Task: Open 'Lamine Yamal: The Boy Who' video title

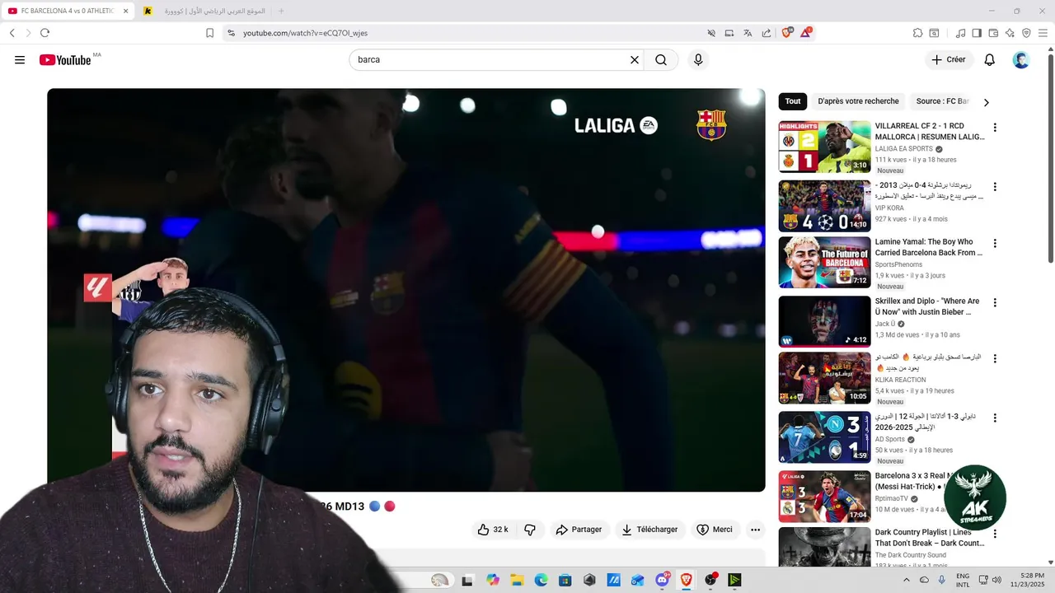Action: [x=929, y=248]
